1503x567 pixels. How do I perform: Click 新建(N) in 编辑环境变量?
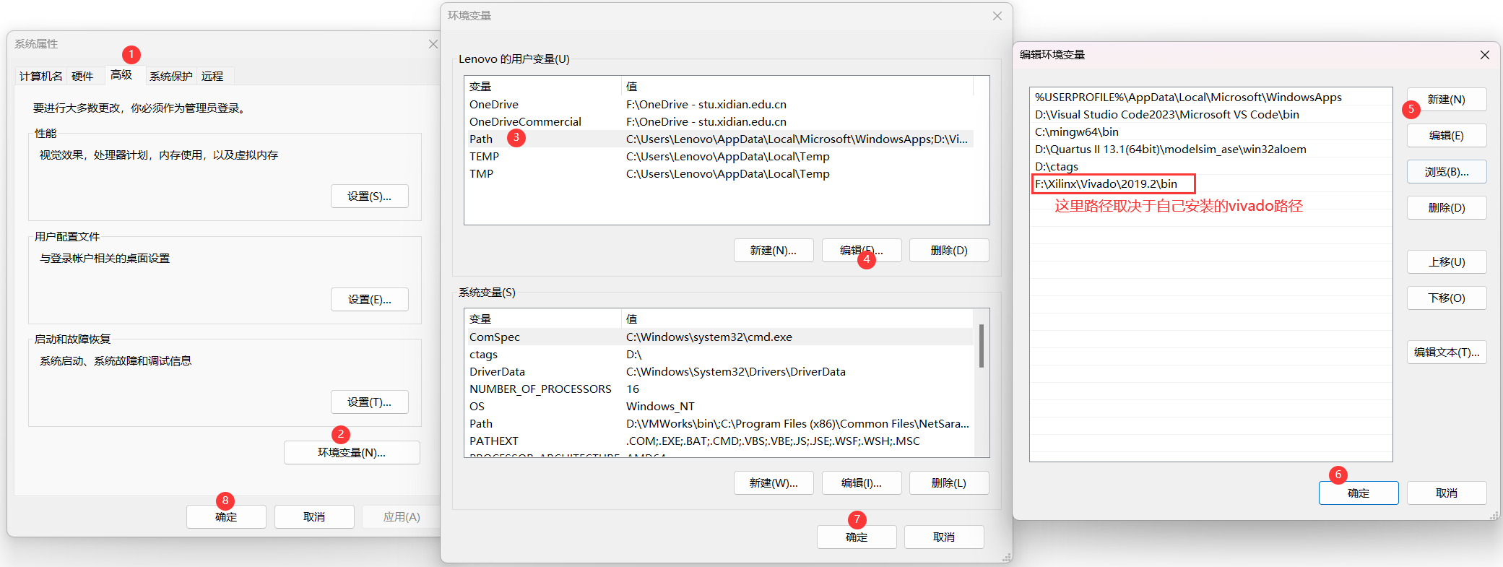click(x=1447, y=100)
